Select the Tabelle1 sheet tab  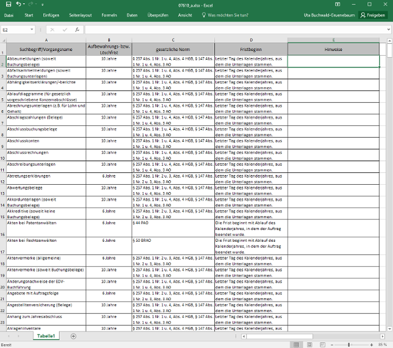46,336
